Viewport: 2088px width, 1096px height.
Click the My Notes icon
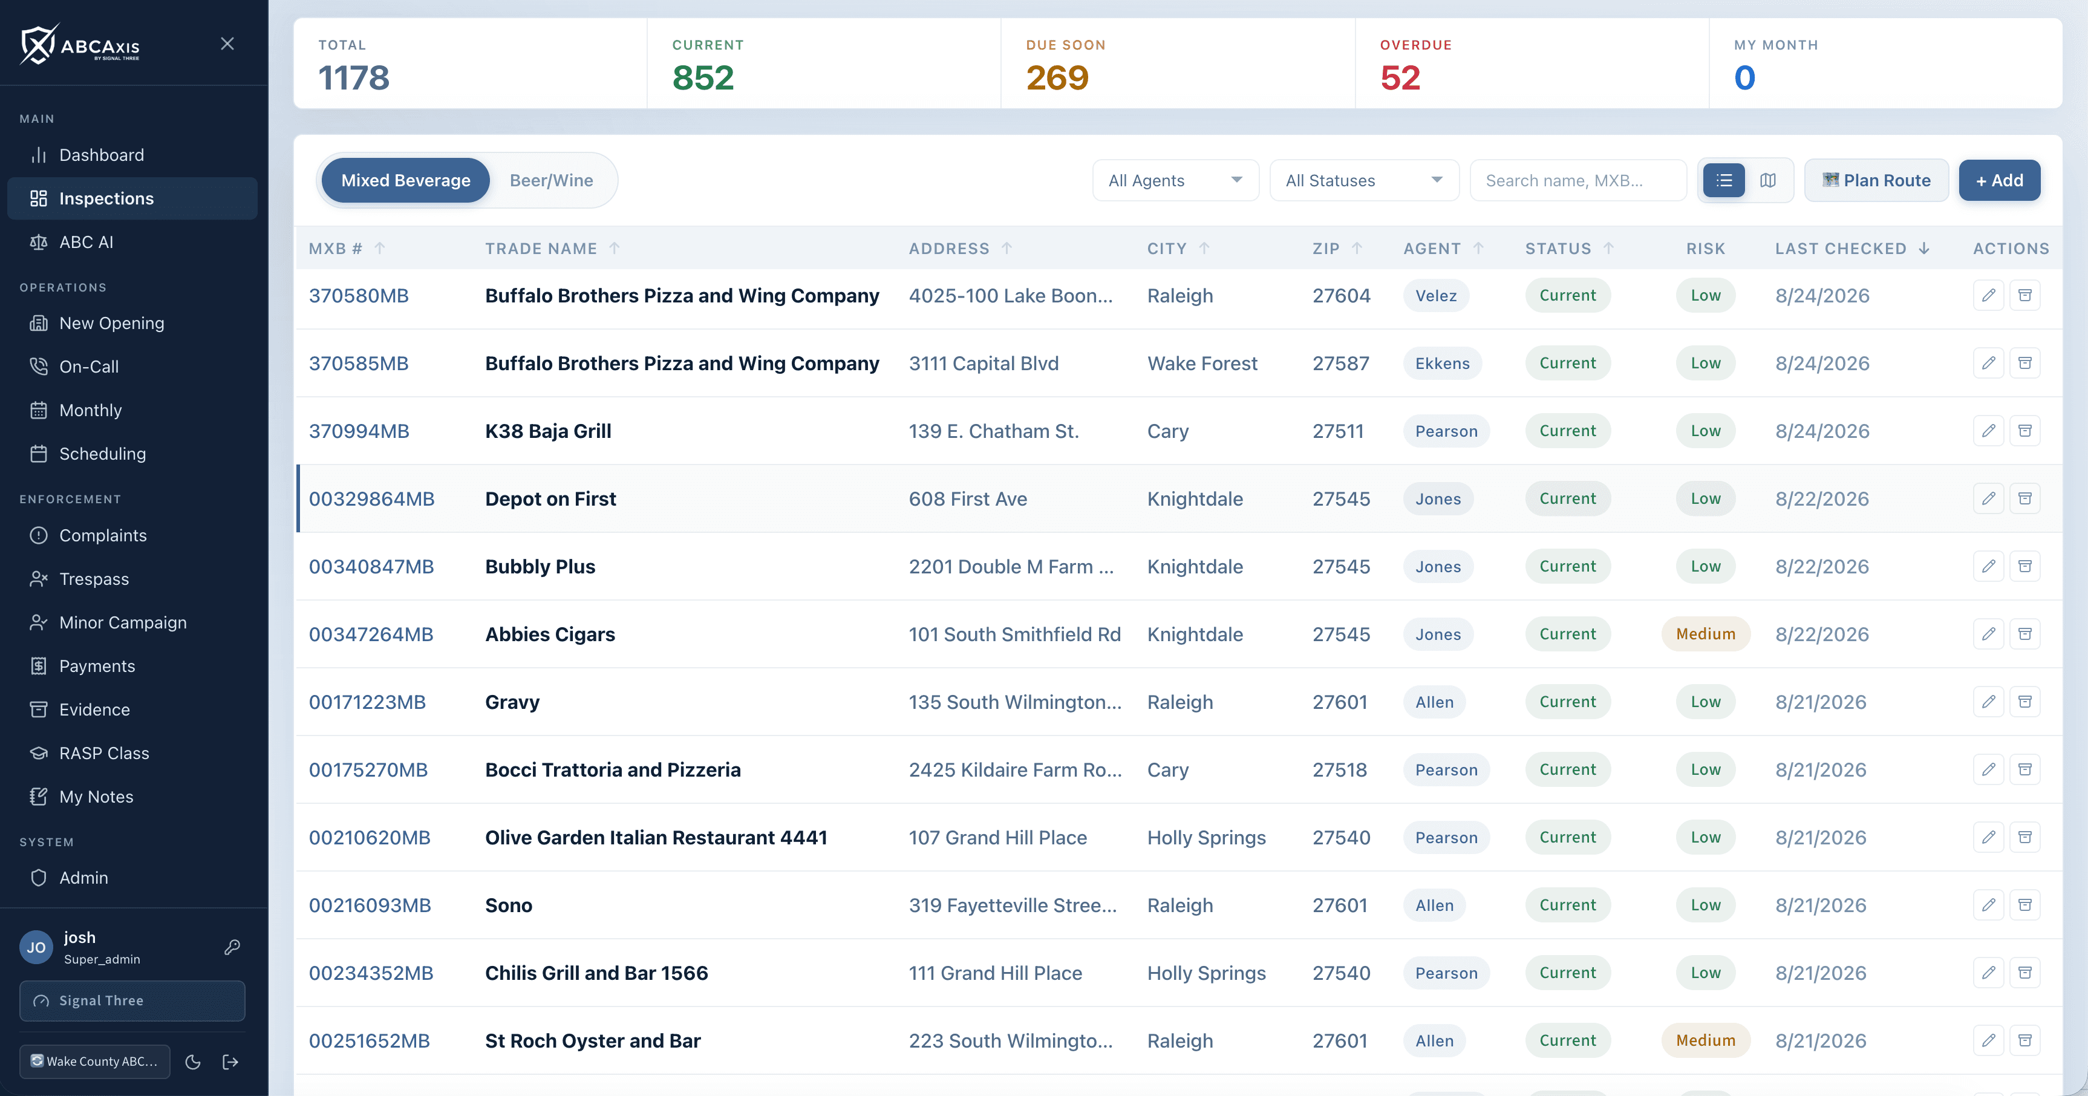[38, 797]
